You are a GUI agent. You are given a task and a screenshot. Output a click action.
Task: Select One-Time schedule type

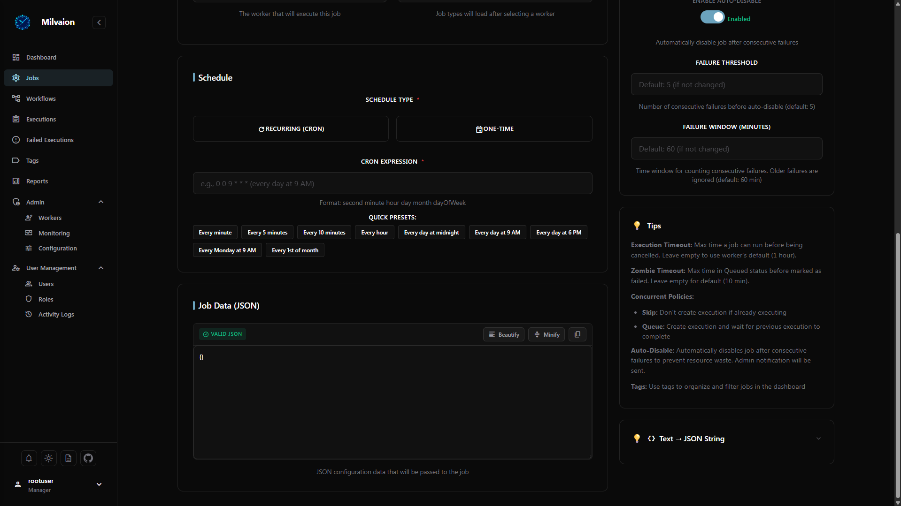pos(494,128)
